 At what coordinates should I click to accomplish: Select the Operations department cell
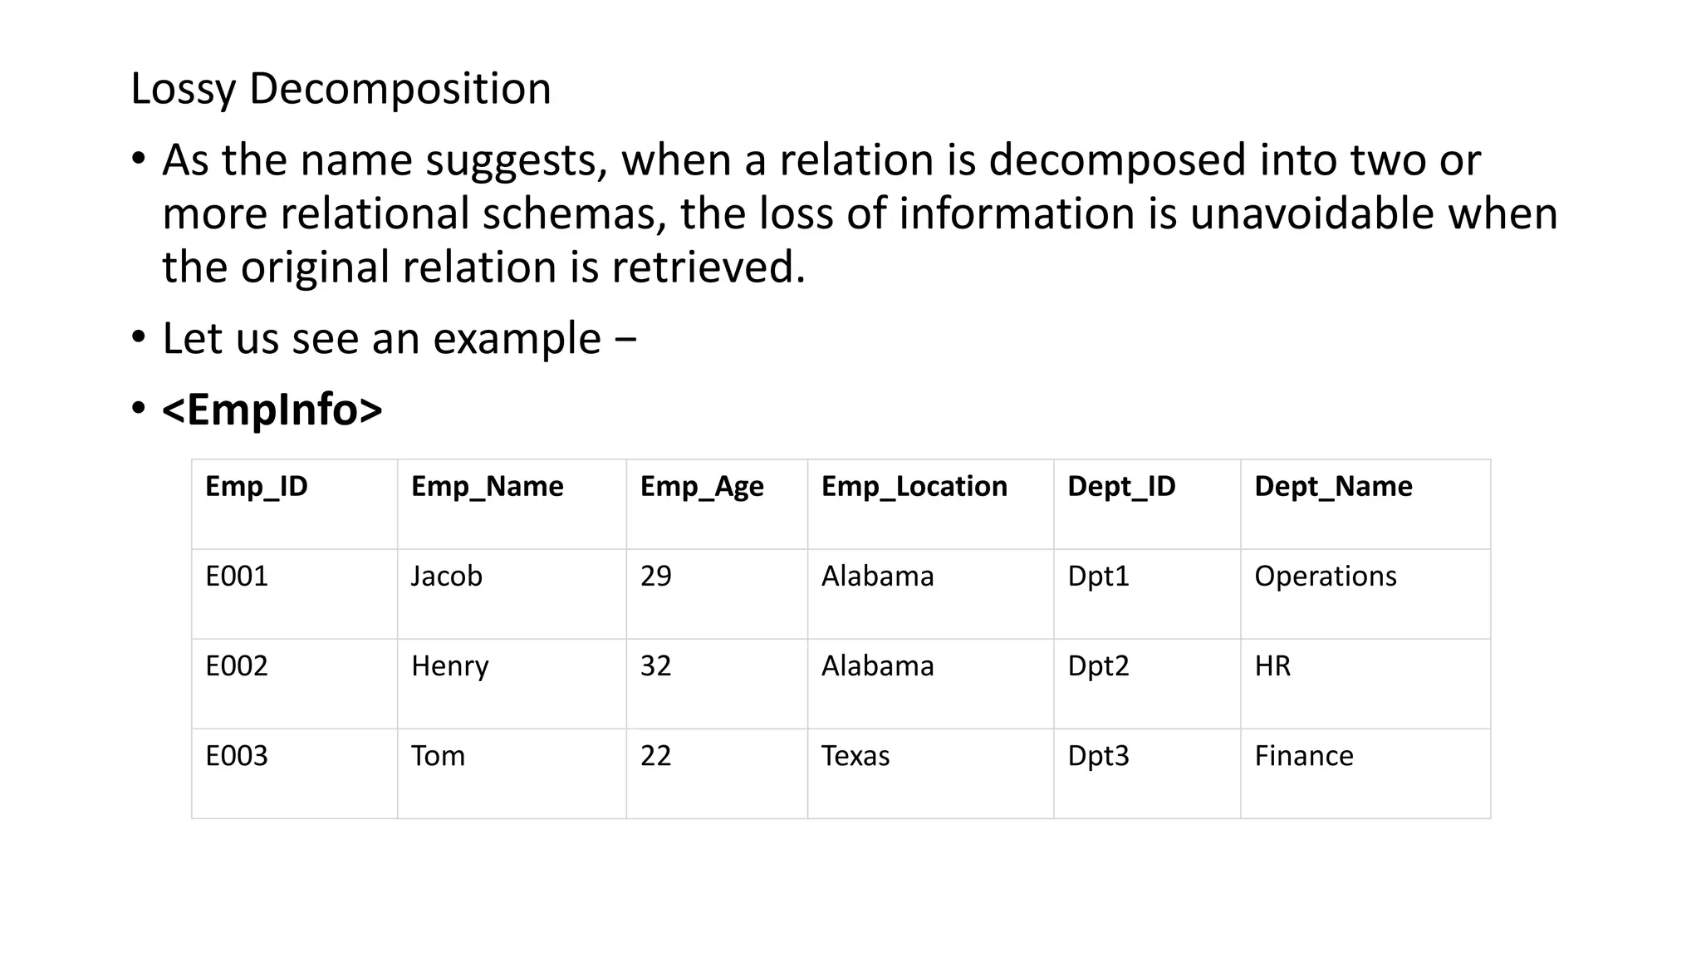pos(1326,576)
